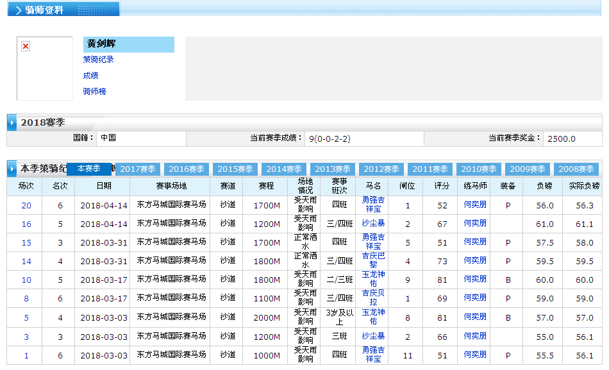Go to the 成绩 link

(90, 76)
